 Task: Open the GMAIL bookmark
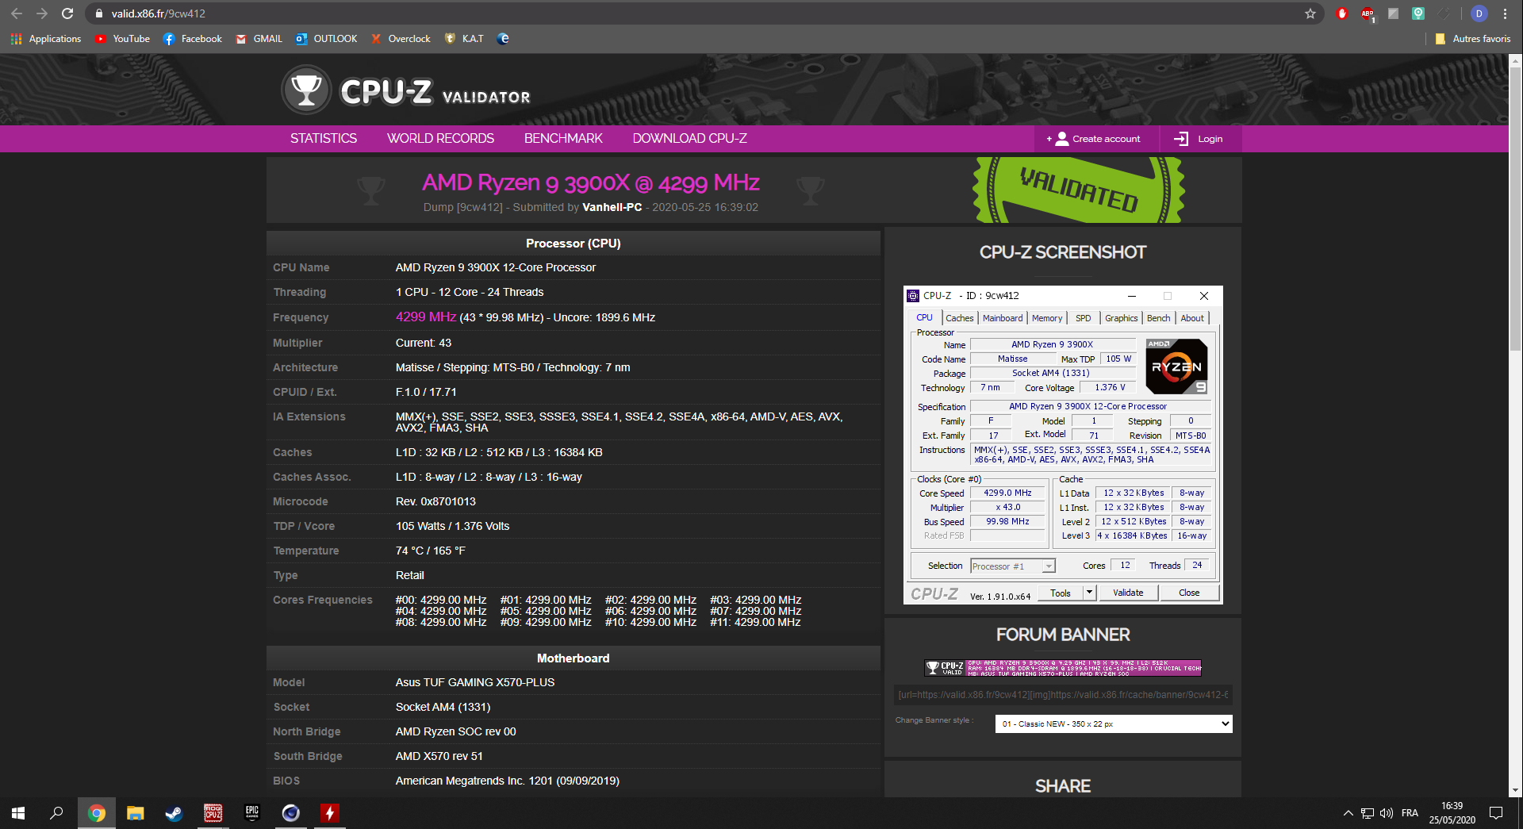point(259,39)
